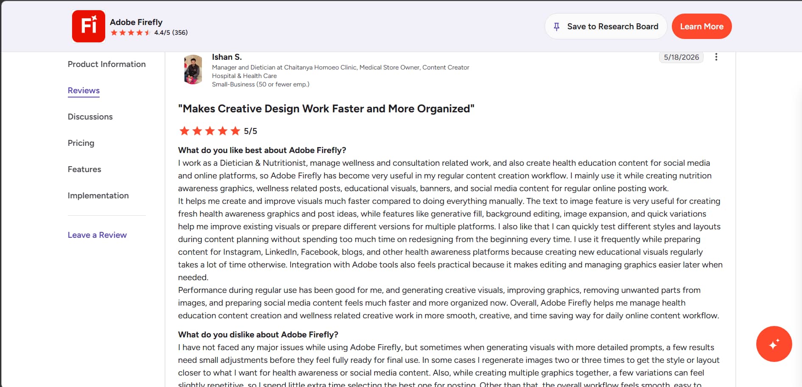Image resolution: width=802 pixels, height=387 pixels.
Task: Click reviewer name Ishan S.
Action: 226,57
